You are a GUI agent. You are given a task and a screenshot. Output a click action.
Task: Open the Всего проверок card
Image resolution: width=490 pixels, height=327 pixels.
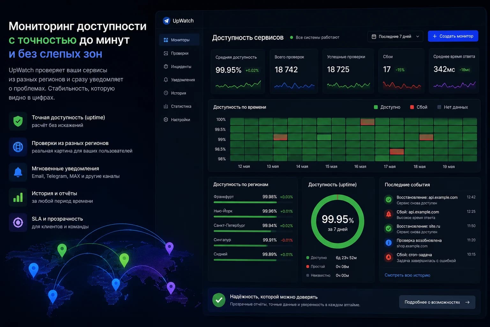294,71
